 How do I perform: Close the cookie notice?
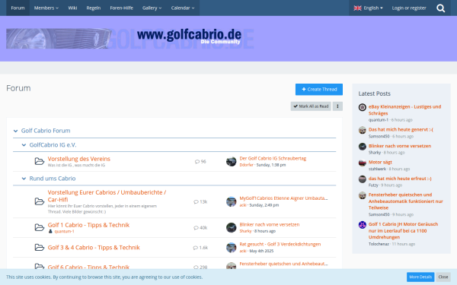pyautogui.click(x=443, y=277)
